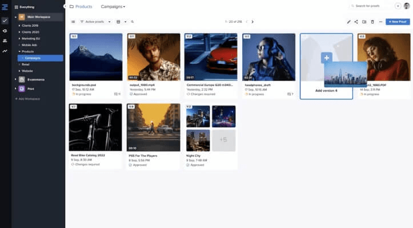Open the three-dots more options menu
Screen dimensions: 413x228
click(x=380, y=22)
